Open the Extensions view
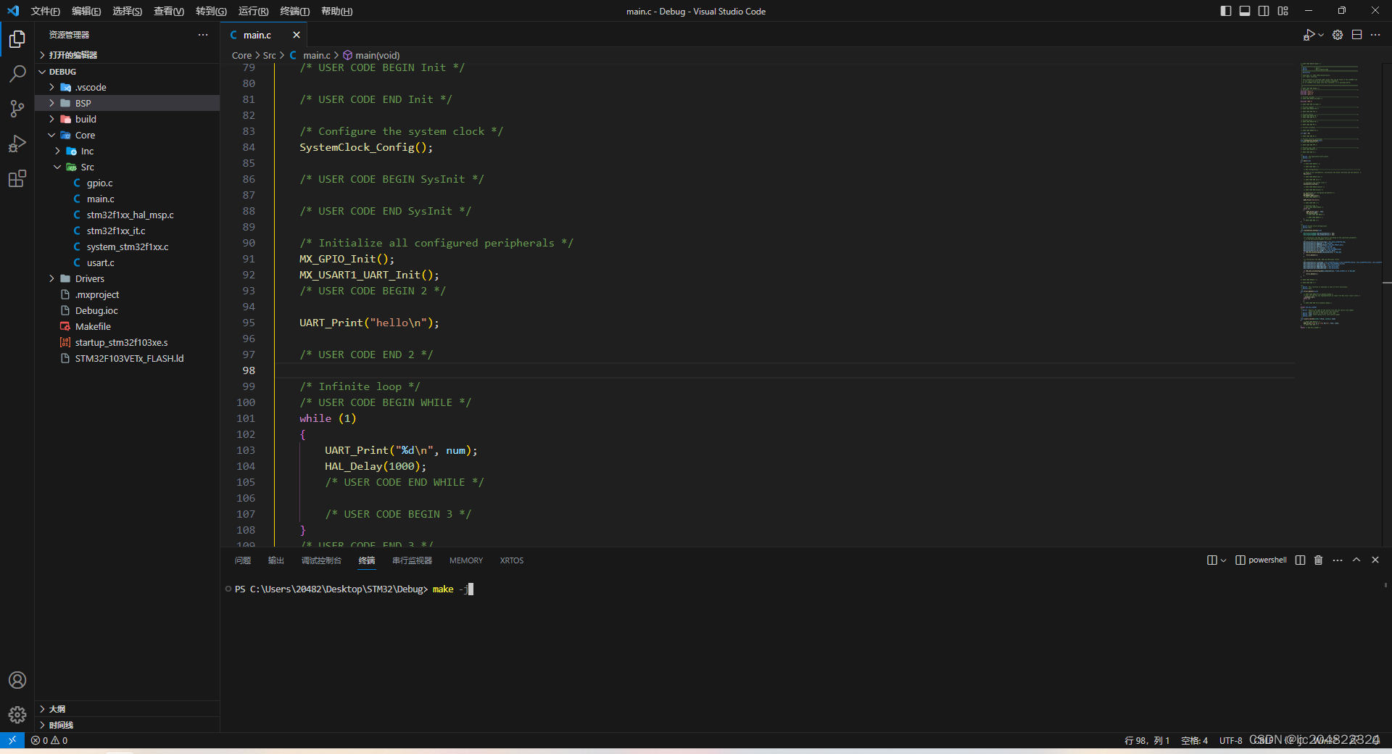Image resolution: width=1392 pixels, height=754 pixels. pos(17,178)
